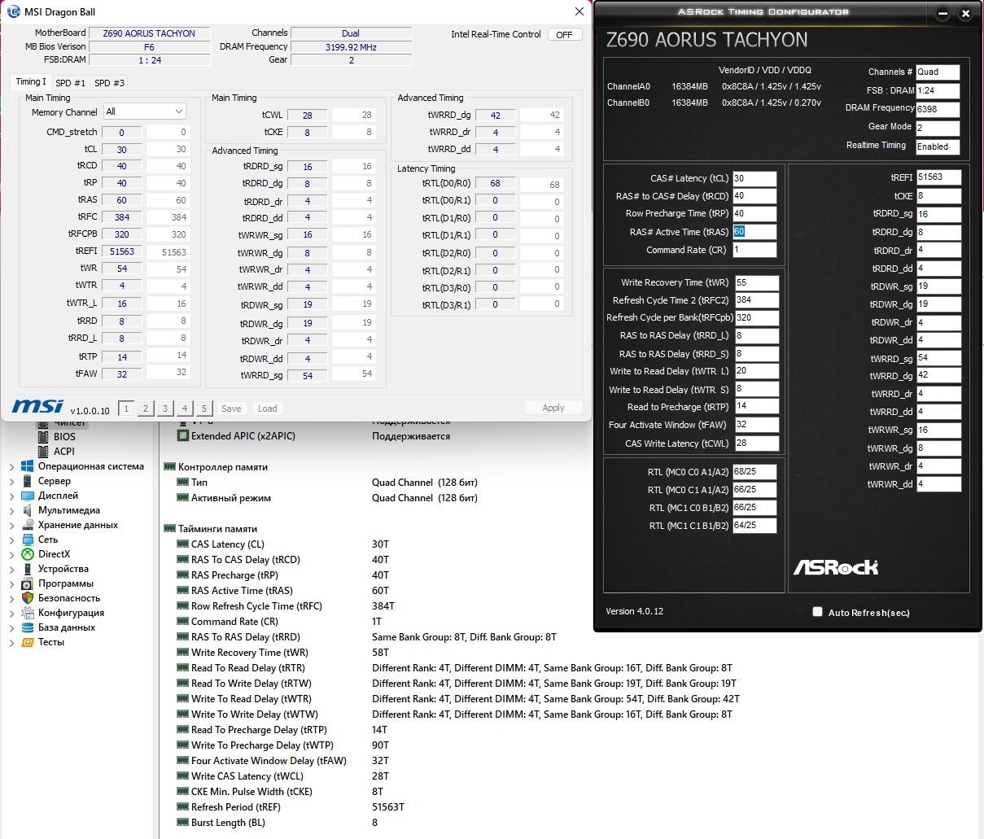Click the memory icon beside Тайминги памяти
Screen dimensions: 984x839
[170, 529]
